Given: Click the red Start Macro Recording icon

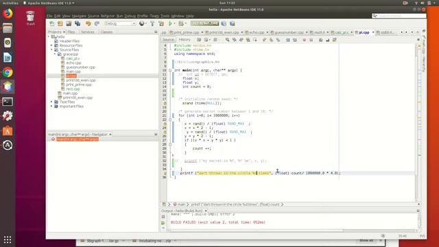Looking at the screenshot, I should (x=305, y=40).
